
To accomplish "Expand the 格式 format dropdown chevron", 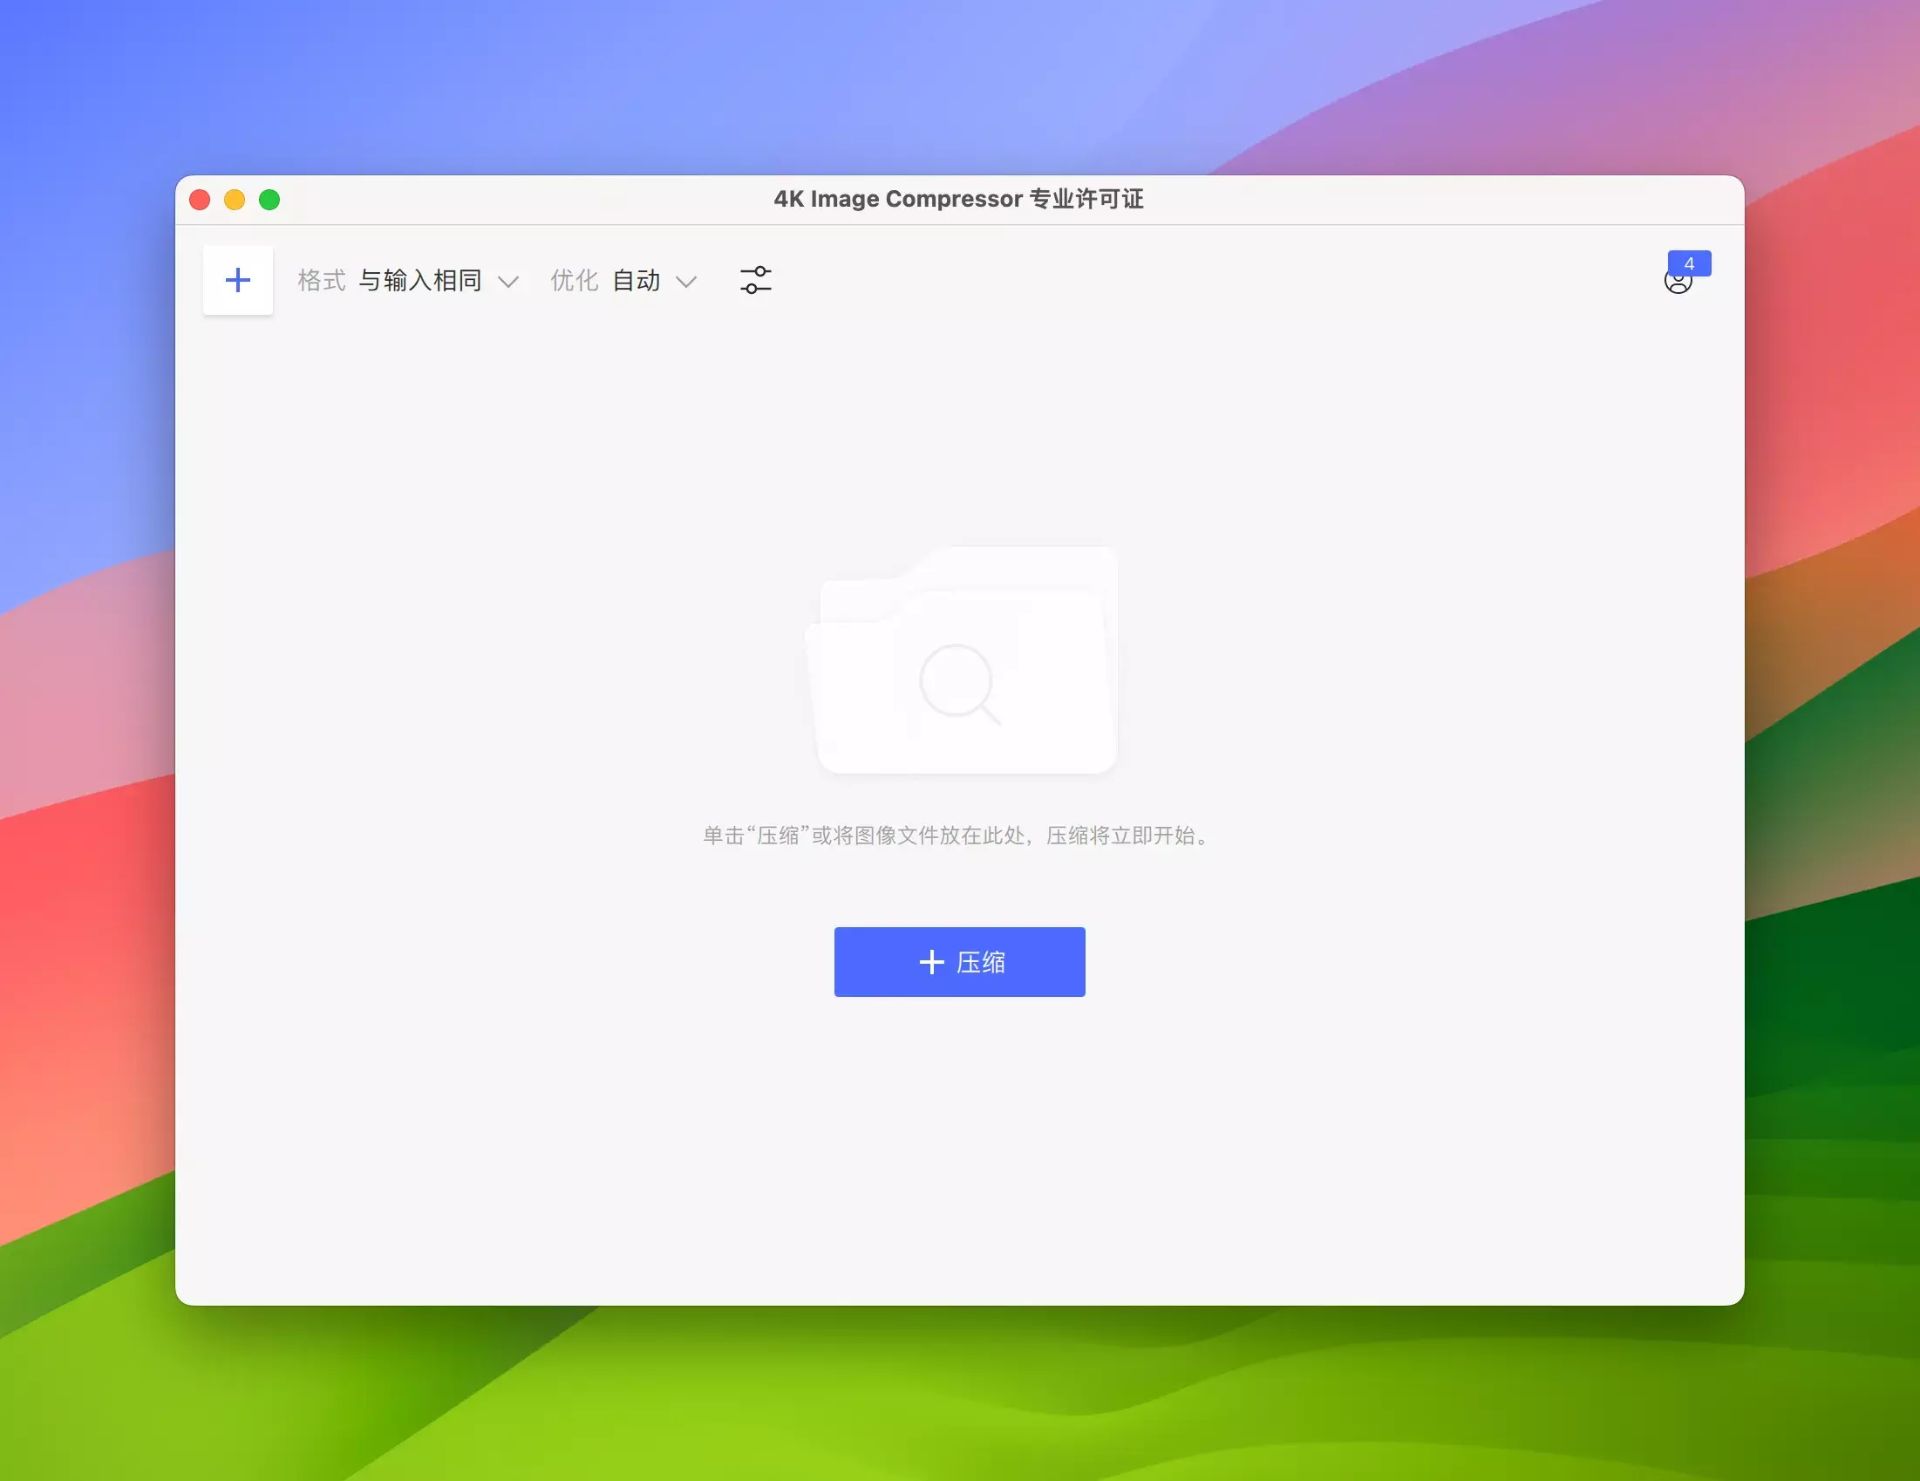I will coord(507,282).
